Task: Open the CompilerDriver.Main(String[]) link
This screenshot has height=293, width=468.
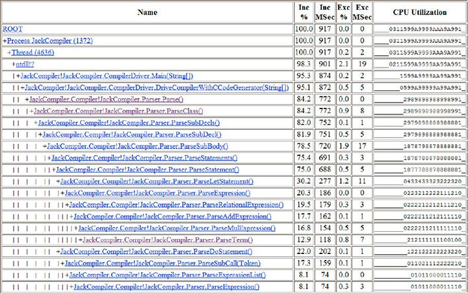Action: (107, 76)
